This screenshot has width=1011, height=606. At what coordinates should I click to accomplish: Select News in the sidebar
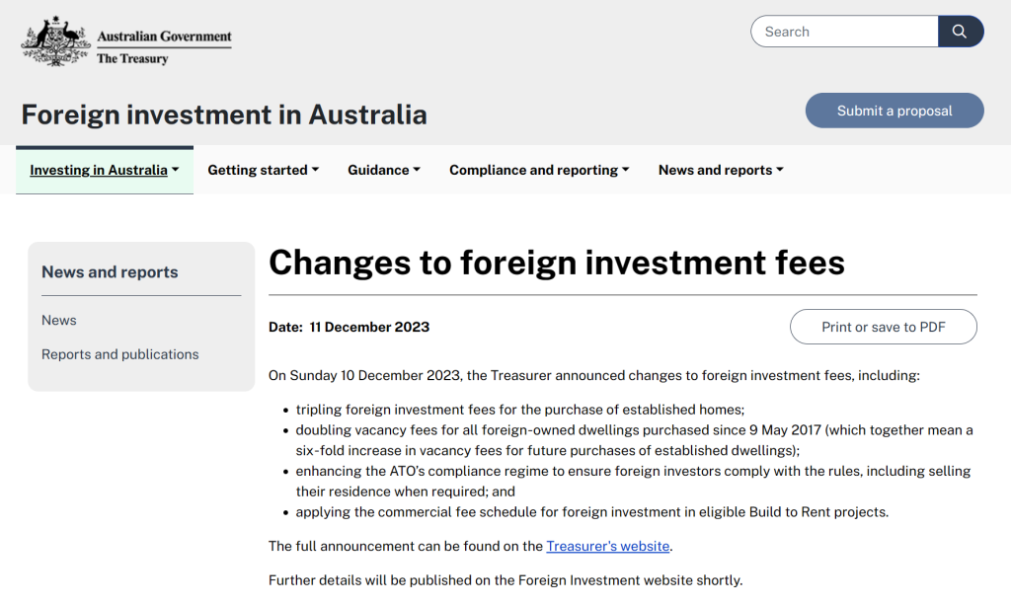tap(59, 320)
